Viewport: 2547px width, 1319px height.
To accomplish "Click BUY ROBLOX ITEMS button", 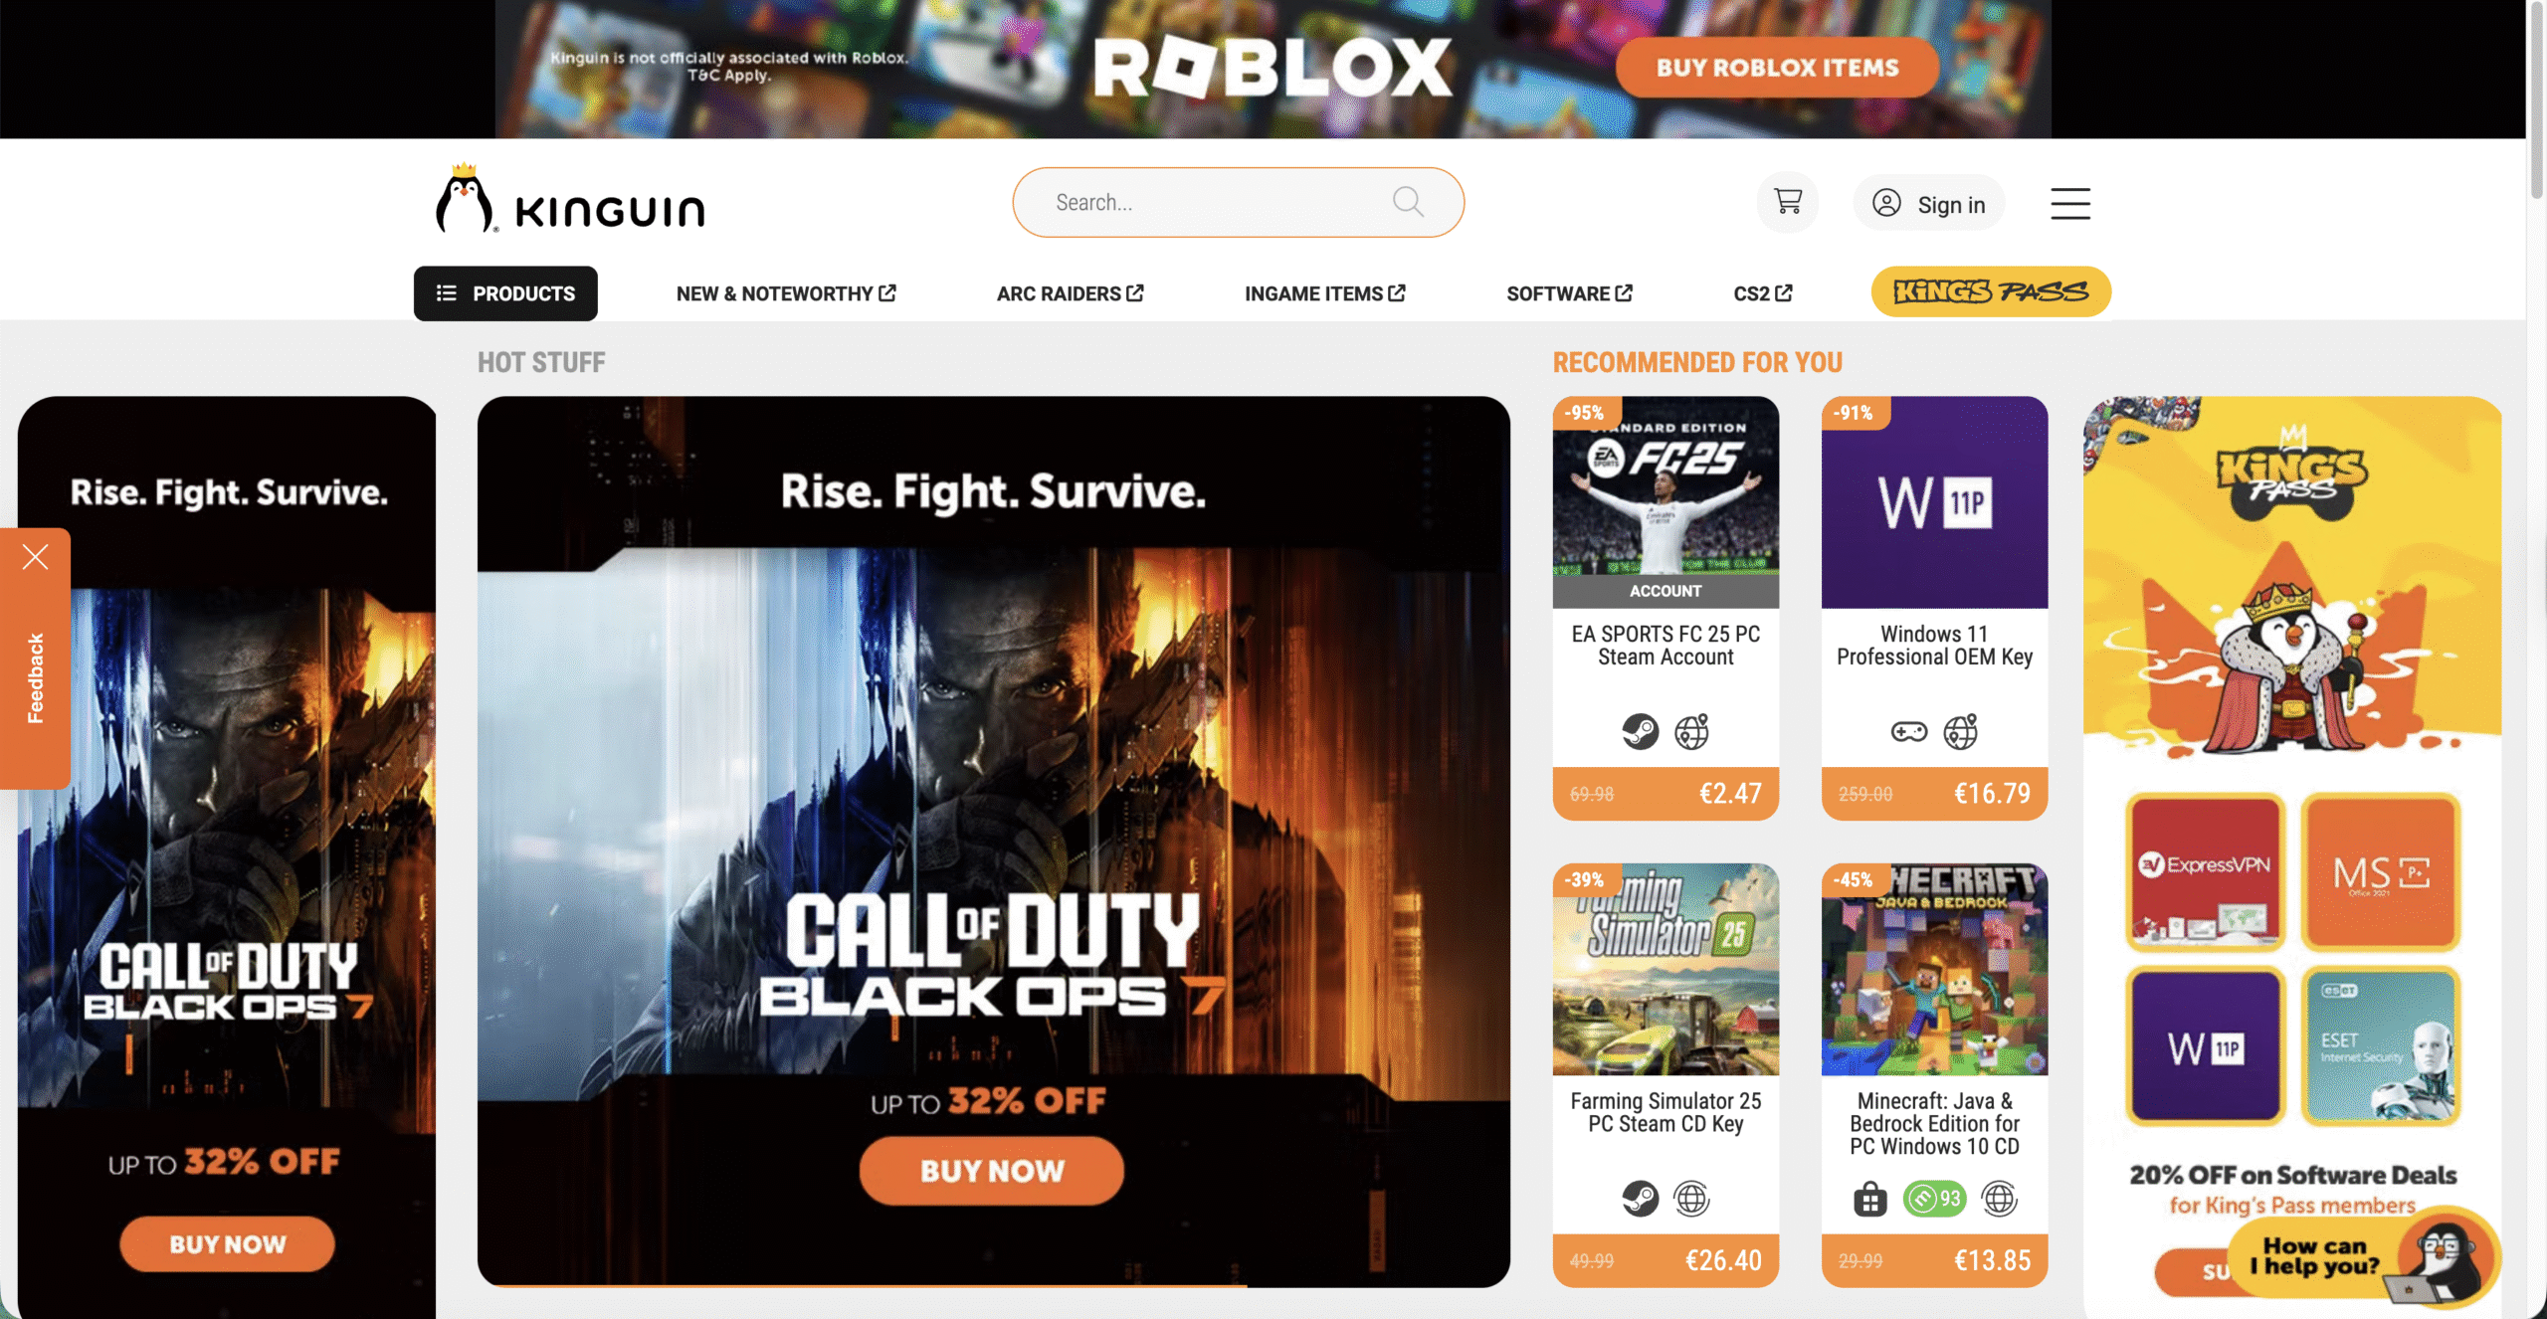I will 1777,67.
